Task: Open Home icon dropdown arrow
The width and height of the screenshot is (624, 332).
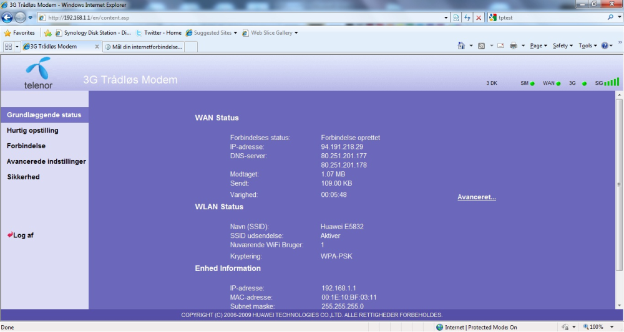Action: click(x=470, y=45)
